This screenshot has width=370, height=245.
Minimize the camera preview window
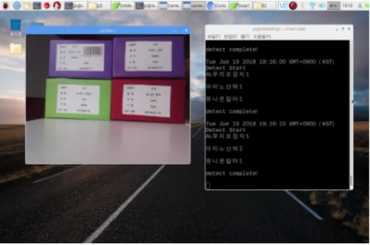pos(174,30)
